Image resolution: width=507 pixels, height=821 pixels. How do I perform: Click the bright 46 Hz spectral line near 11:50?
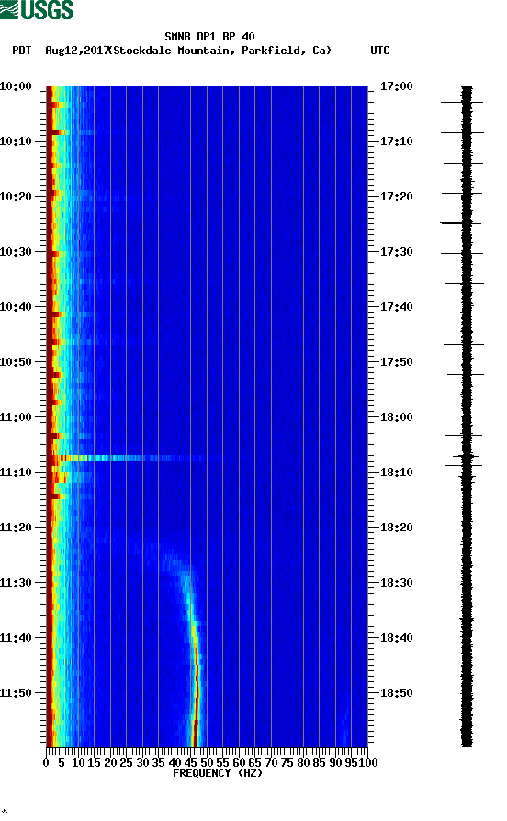pyautogui.click(x=197, y=693)
